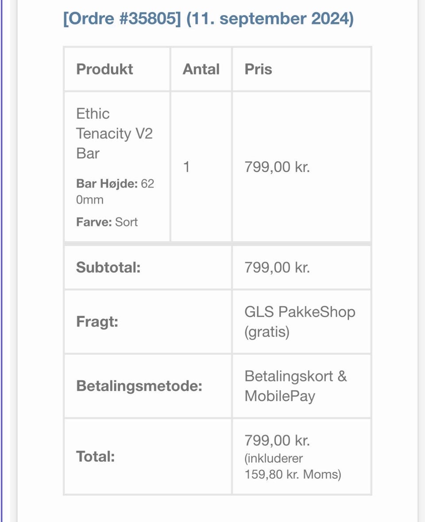Click the Pris column header
The width and height of the screenshot is (425, 522).
coord(259,69)
